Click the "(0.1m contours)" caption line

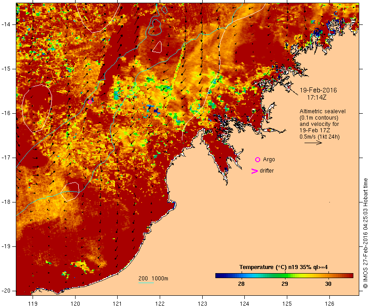[319, 118]
